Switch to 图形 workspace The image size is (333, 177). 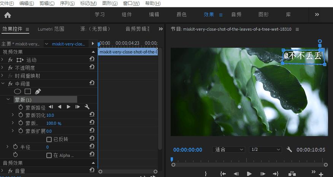tap(263, 15)
